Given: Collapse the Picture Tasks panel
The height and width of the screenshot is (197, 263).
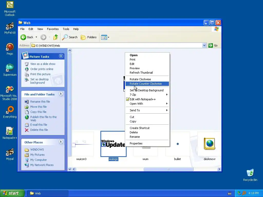Looking at the screenshot, I should pyautogui.click(x=61, y=56).
